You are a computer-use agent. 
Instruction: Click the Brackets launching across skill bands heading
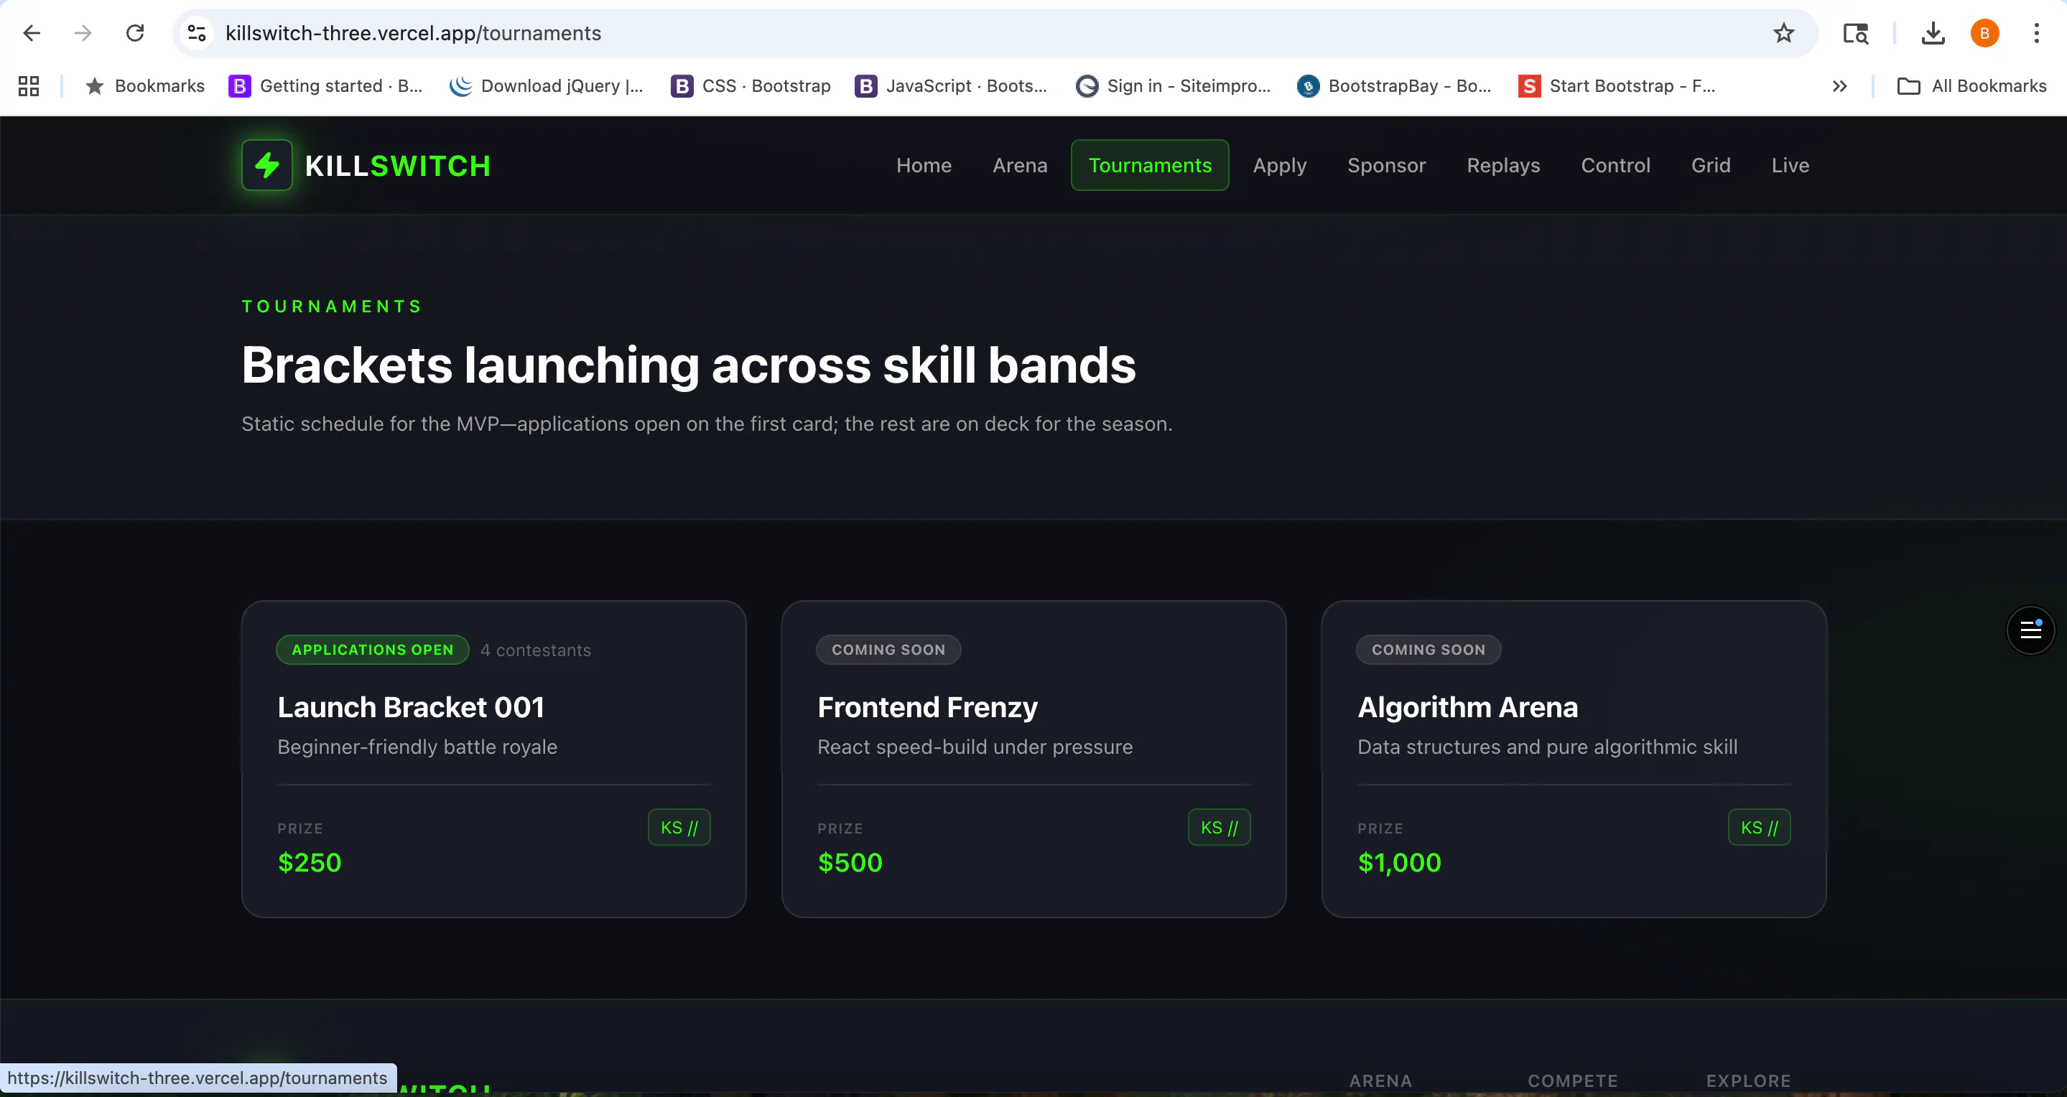689,365
